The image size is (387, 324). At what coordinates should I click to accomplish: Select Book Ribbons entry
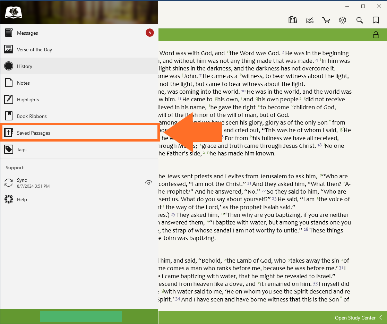pyautogui.click(x=32, y=116)
